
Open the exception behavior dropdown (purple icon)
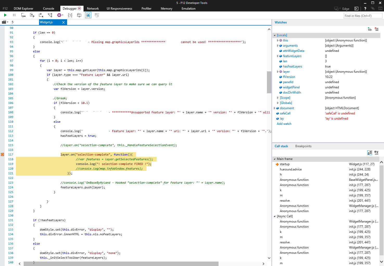tap(60, 15)
